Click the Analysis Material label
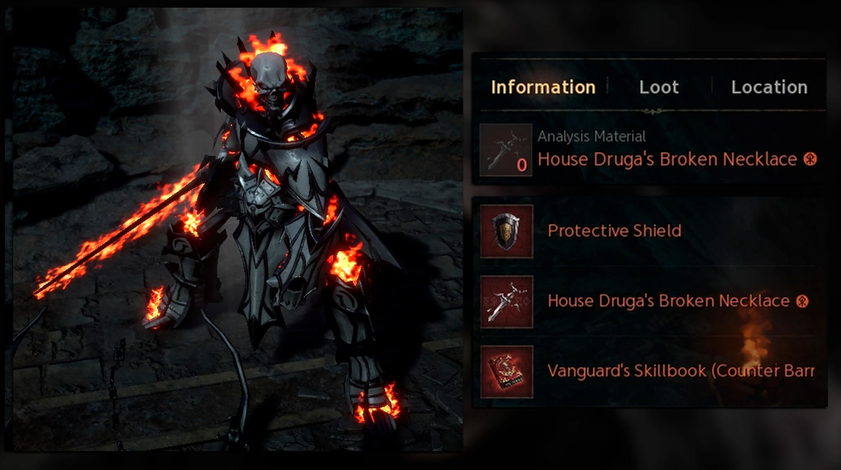The image size is (841, 470). pyautogui.click(x=591, y=136)
